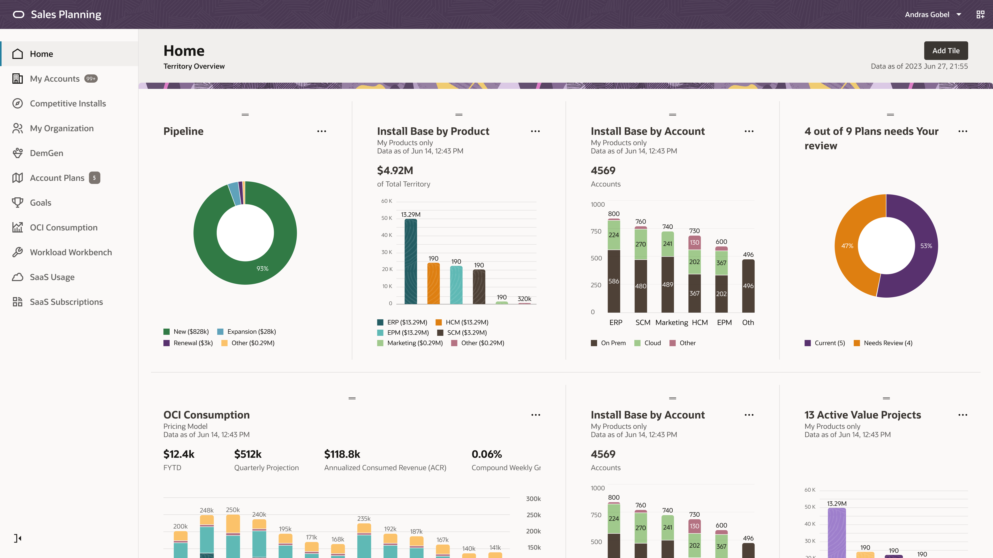
Task: Toggle Renewal ($3k) legend item
Action: [188, 343]
